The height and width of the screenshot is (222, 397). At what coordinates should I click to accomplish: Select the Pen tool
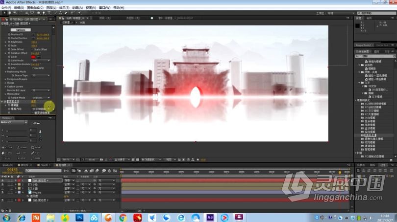tap(44, 13)
